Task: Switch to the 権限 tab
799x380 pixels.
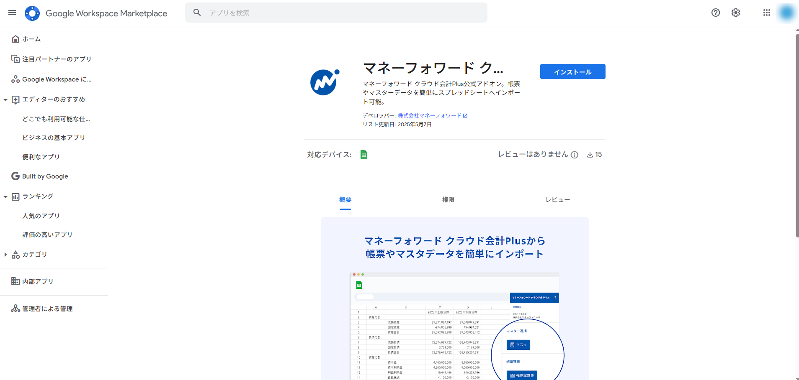Action: [448, 200]
